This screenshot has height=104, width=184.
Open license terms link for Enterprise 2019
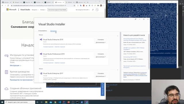pos(48,47)
